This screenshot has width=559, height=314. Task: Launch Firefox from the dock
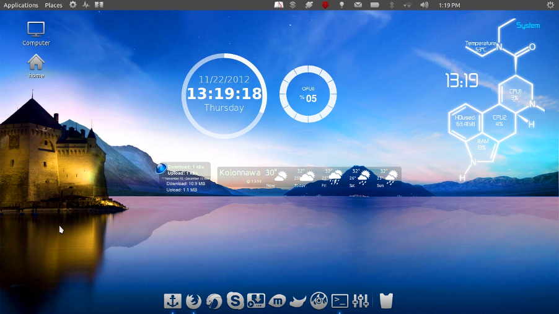[193, 301]
